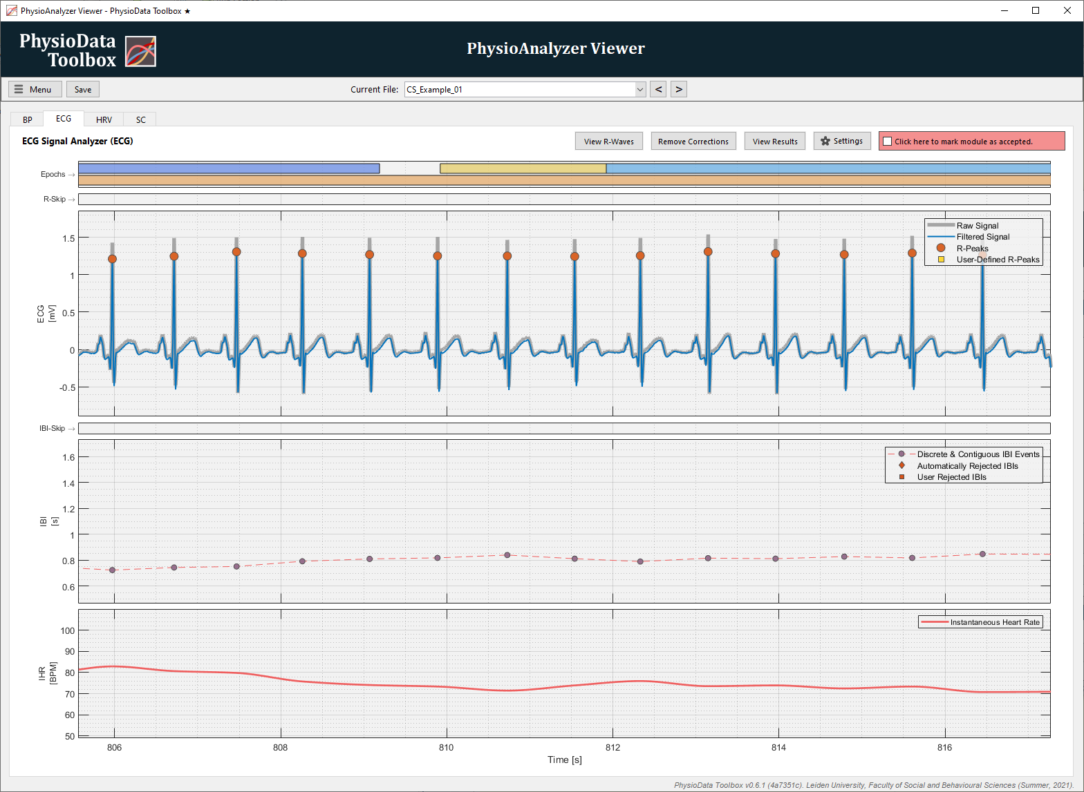
Task: Click the R-peak marker near 814 s
Action: pos(776,253)
